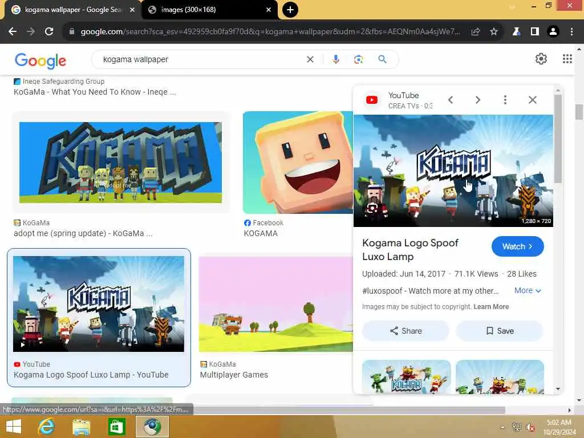
Task: Start voice search with microphone icon
Action: [335, 59]
